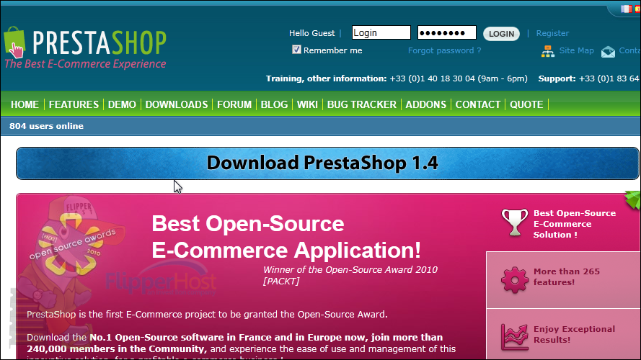
Task: Click the LOGIN button
Action: tap(501, 34)
